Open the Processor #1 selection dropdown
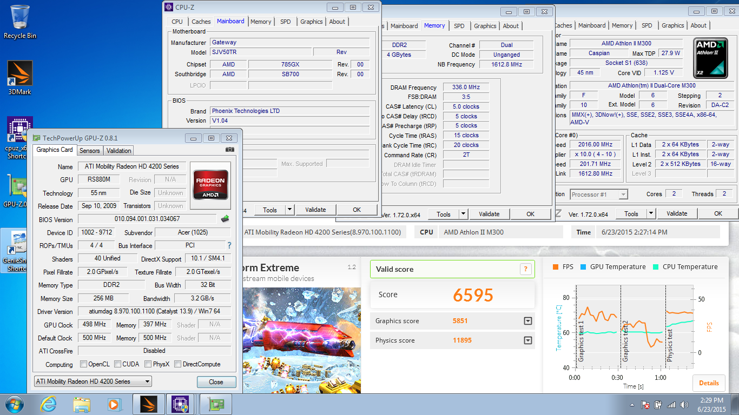This screenshot has width=739, height=415. tap(599, 194)
